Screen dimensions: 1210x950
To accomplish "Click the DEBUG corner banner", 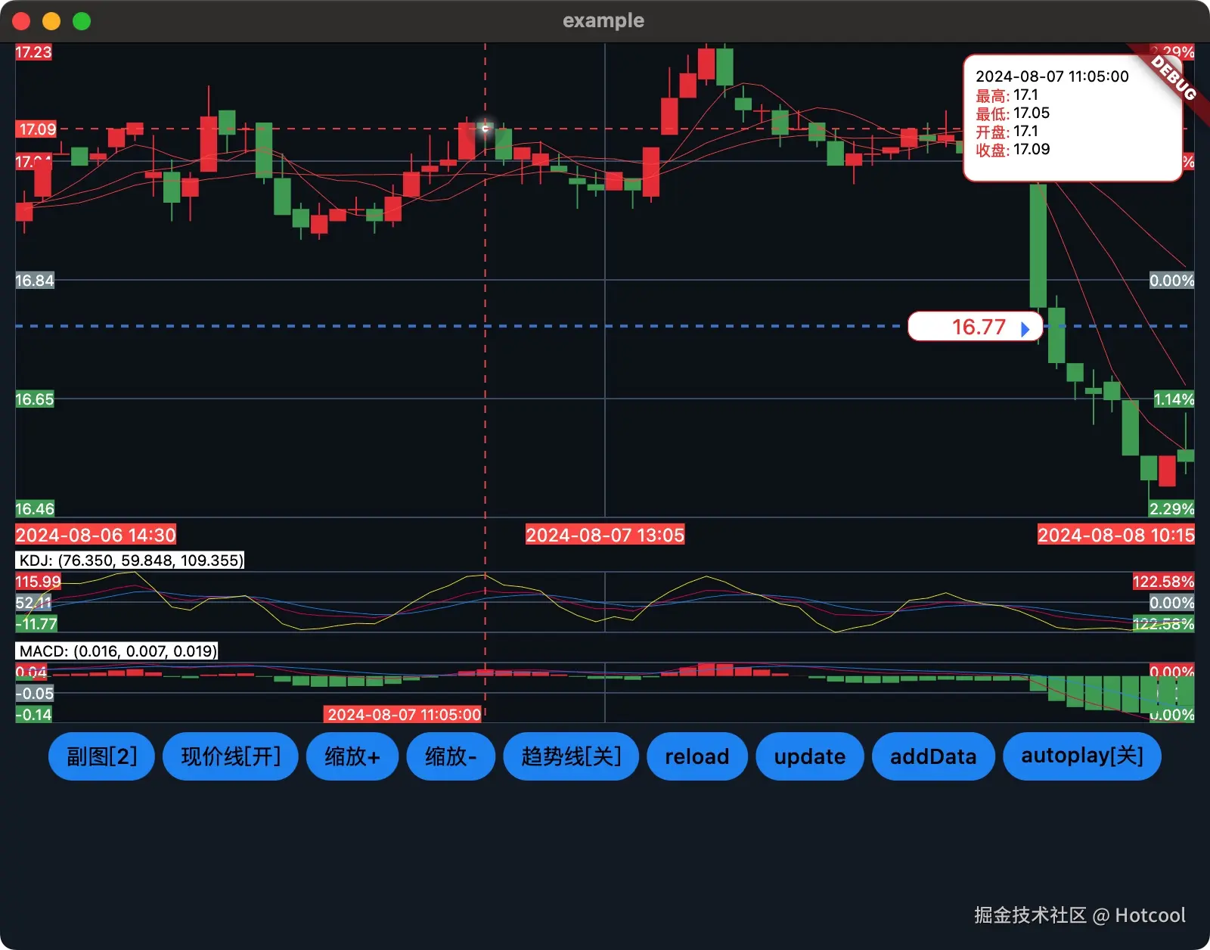I will click(1174, 78).
